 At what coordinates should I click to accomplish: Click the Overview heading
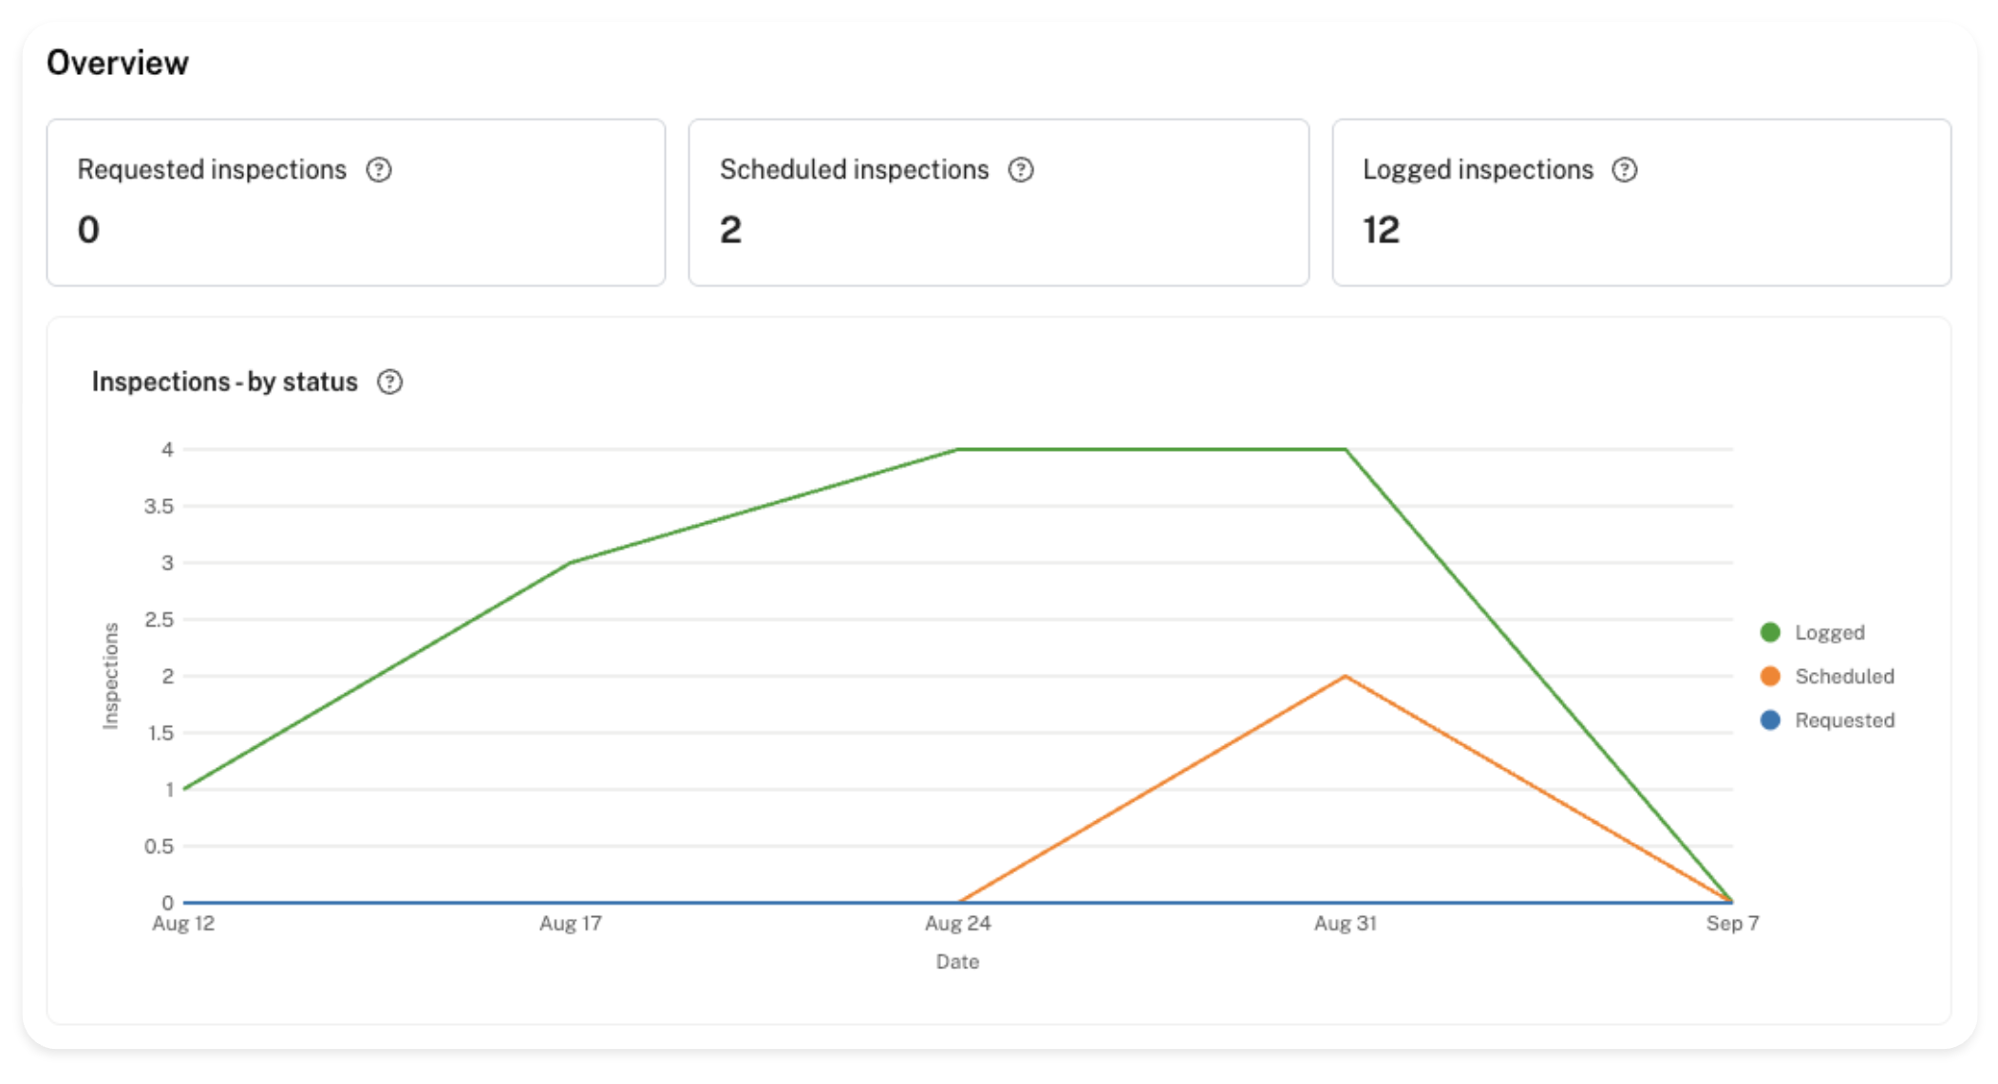118,63
